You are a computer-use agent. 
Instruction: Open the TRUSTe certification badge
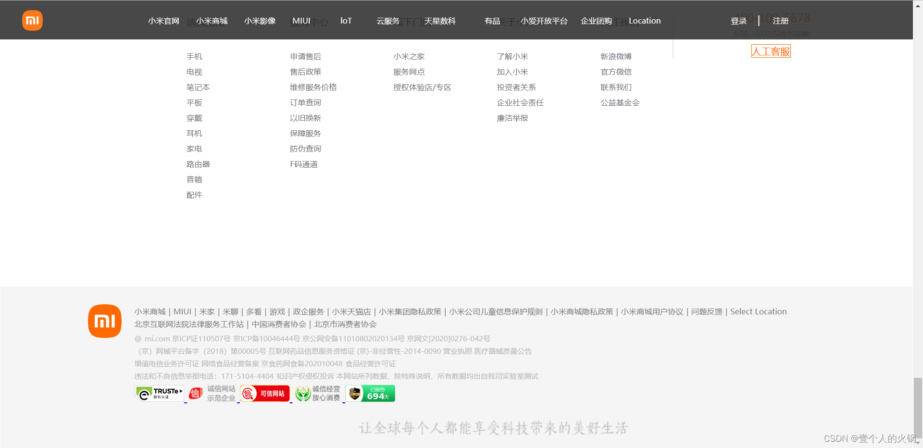[160, 394]
